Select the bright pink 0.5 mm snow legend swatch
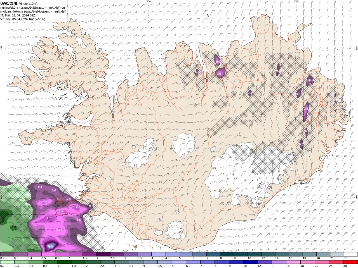 click(48, 254)
